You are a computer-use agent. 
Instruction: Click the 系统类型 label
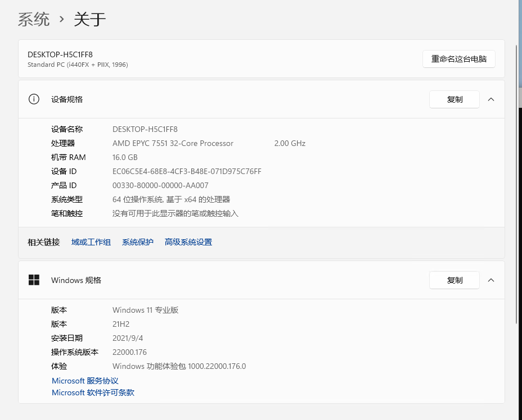66,199
